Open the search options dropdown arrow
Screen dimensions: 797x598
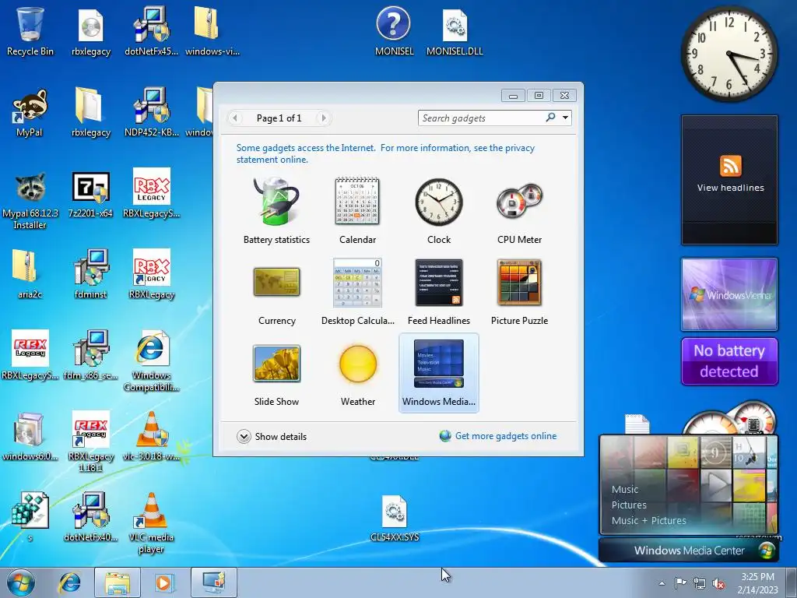(x=565, y=118)
